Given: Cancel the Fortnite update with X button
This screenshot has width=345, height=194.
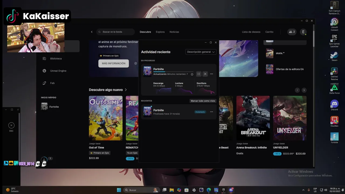Looking at the screenshot, I should point(205,74).
